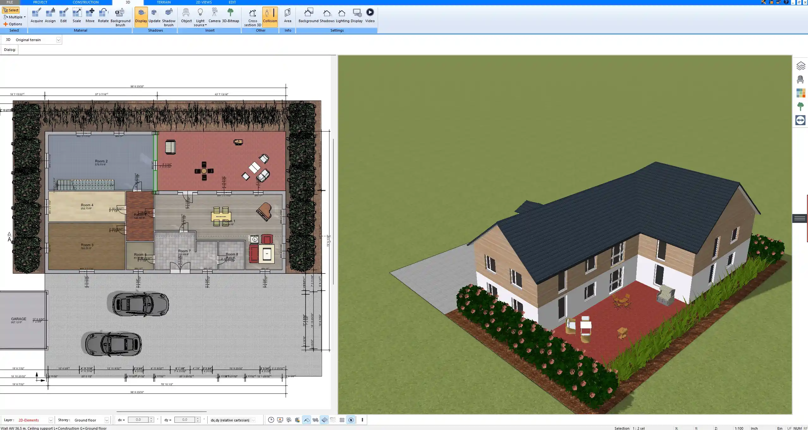Toggle the Collision mode button
808x430 pixels.
(270, 16)
